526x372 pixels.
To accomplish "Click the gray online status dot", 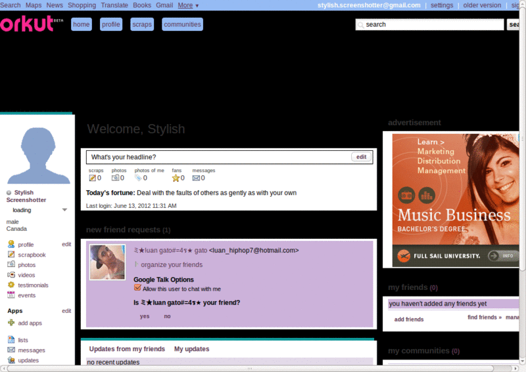I will pyautogui.click(x=9, y=192).
